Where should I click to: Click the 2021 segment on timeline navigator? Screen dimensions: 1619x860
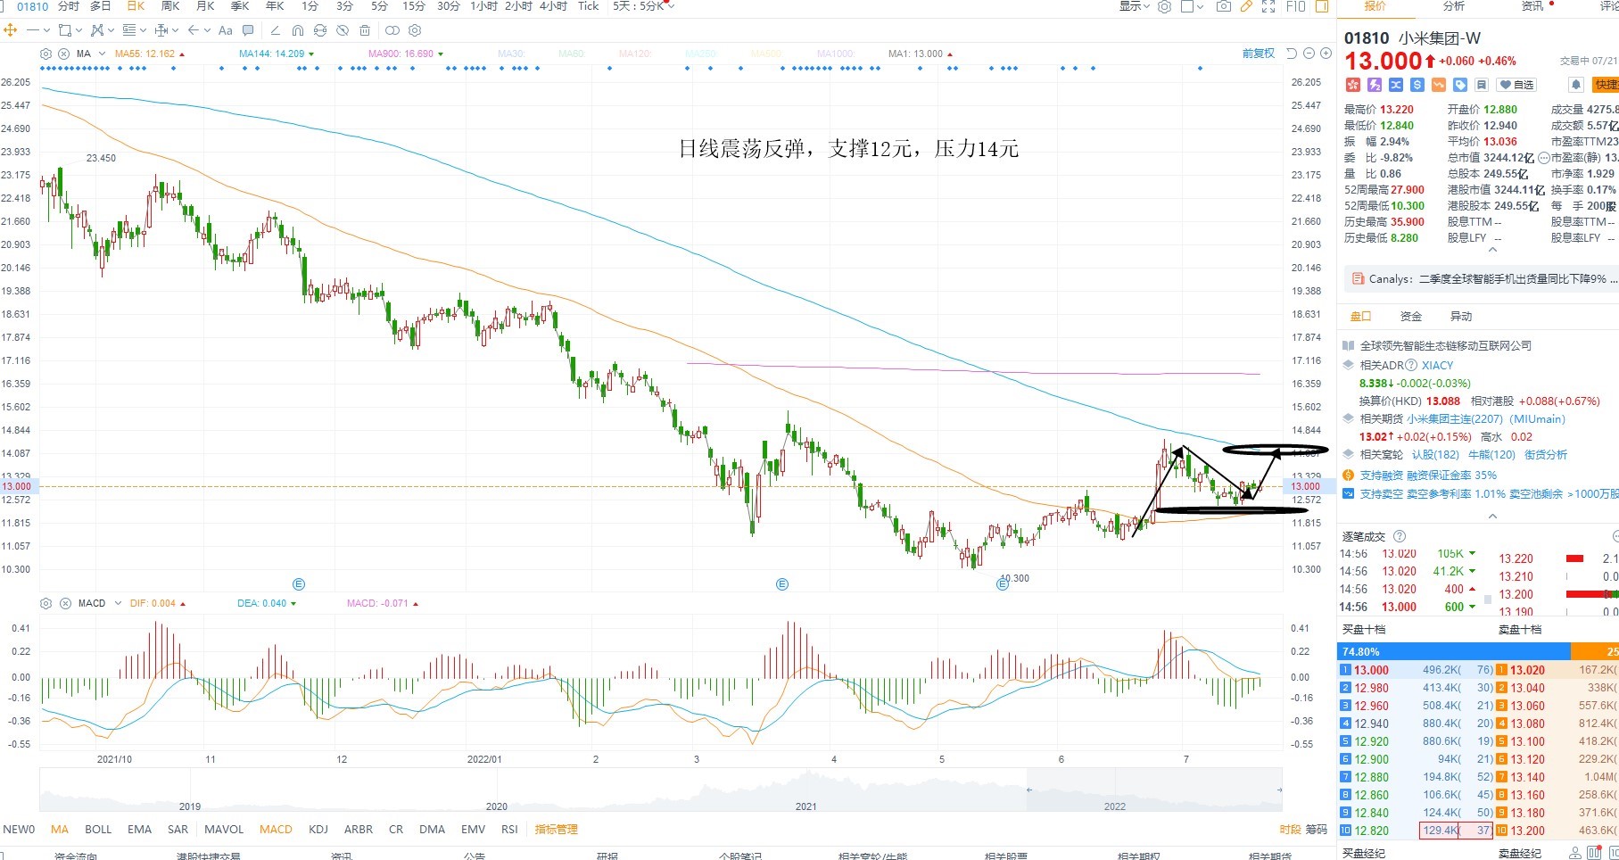point(805,806)
